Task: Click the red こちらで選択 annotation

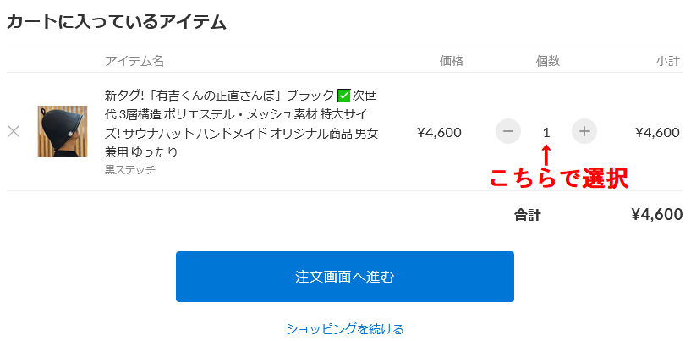Action: [x=559, y=179]
